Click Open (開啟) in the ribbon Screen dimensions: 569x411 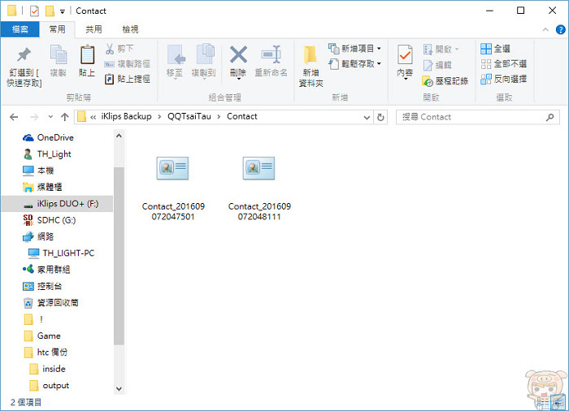click(x=441, y=49)
